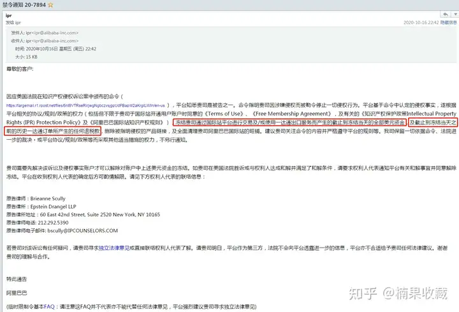
Task: Click the 特此通告 line
Action: click(17, 279)
